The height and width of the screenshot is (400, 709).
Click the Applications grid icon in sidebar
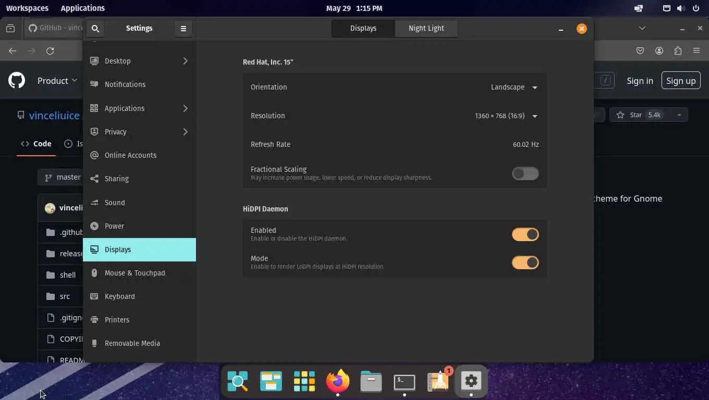(x=94, y=108)
